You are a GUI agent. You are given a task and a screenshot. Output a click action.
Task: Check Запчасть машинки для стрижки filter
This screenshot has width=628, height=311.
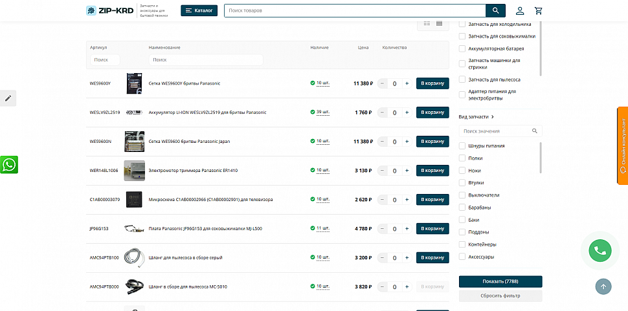point(462,64)
